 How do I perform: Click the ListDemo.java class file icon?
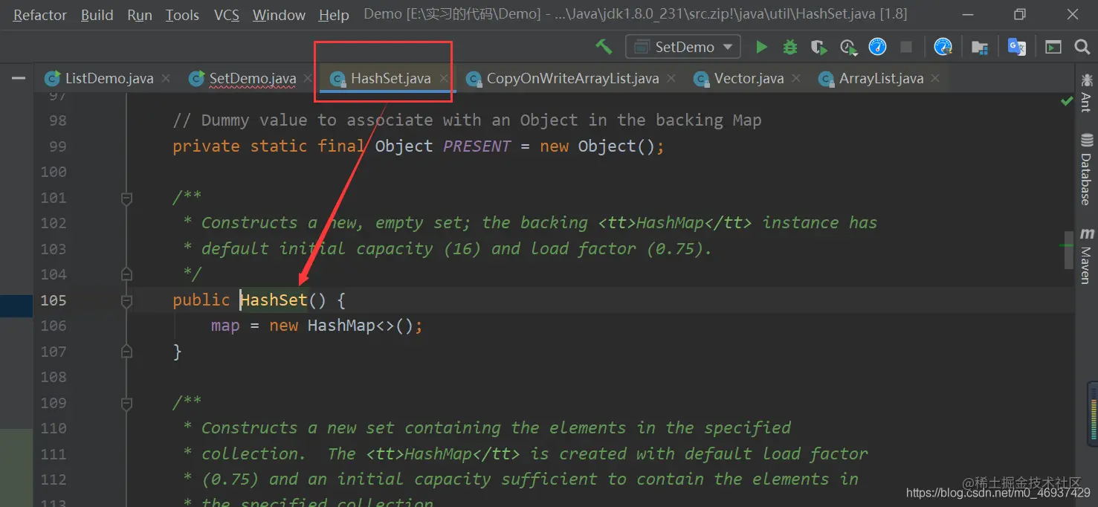(52, 79)
